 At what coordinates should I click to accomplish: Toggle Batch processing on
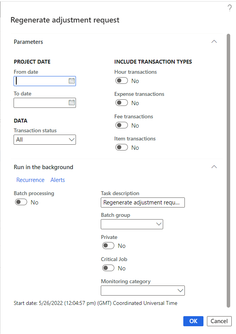coord(21,202)
